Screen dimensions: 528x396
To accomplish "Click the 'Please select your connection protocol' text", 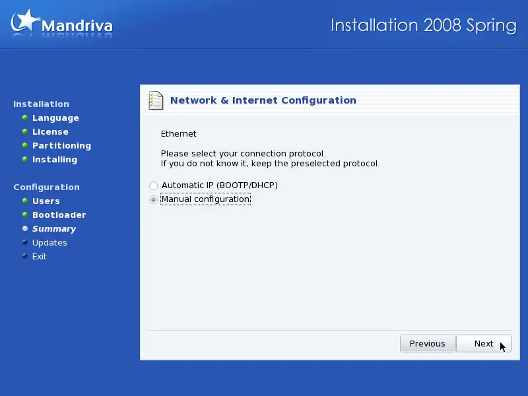I will [x=243, y=154].
